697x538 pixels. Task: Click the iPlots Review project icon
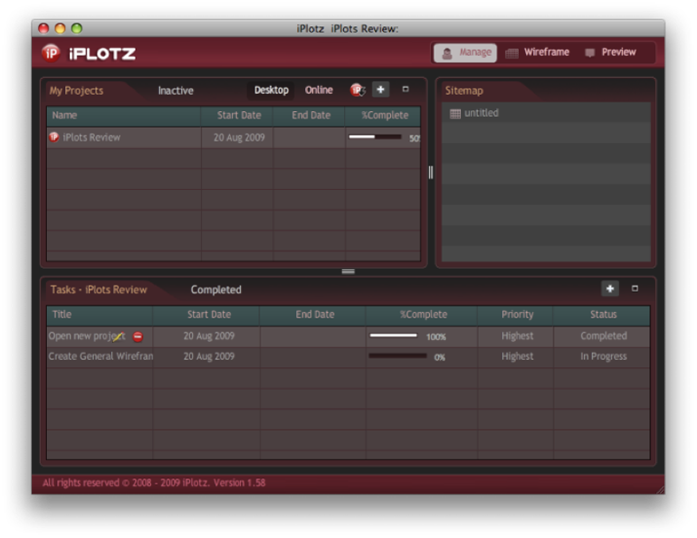[x=53, y=137]
